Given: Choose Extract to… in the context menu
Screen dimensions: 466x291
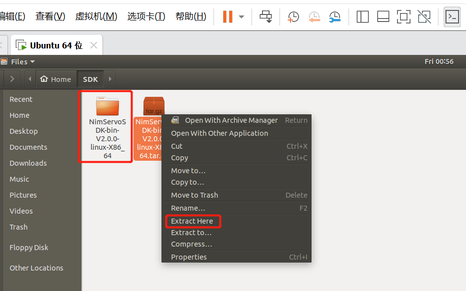Looking at the screenshot, I should pos(236,233).
